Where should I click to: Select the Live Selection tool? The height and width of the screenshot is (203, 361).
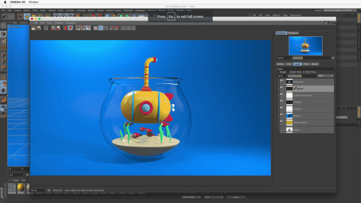(x=20, y=17)
